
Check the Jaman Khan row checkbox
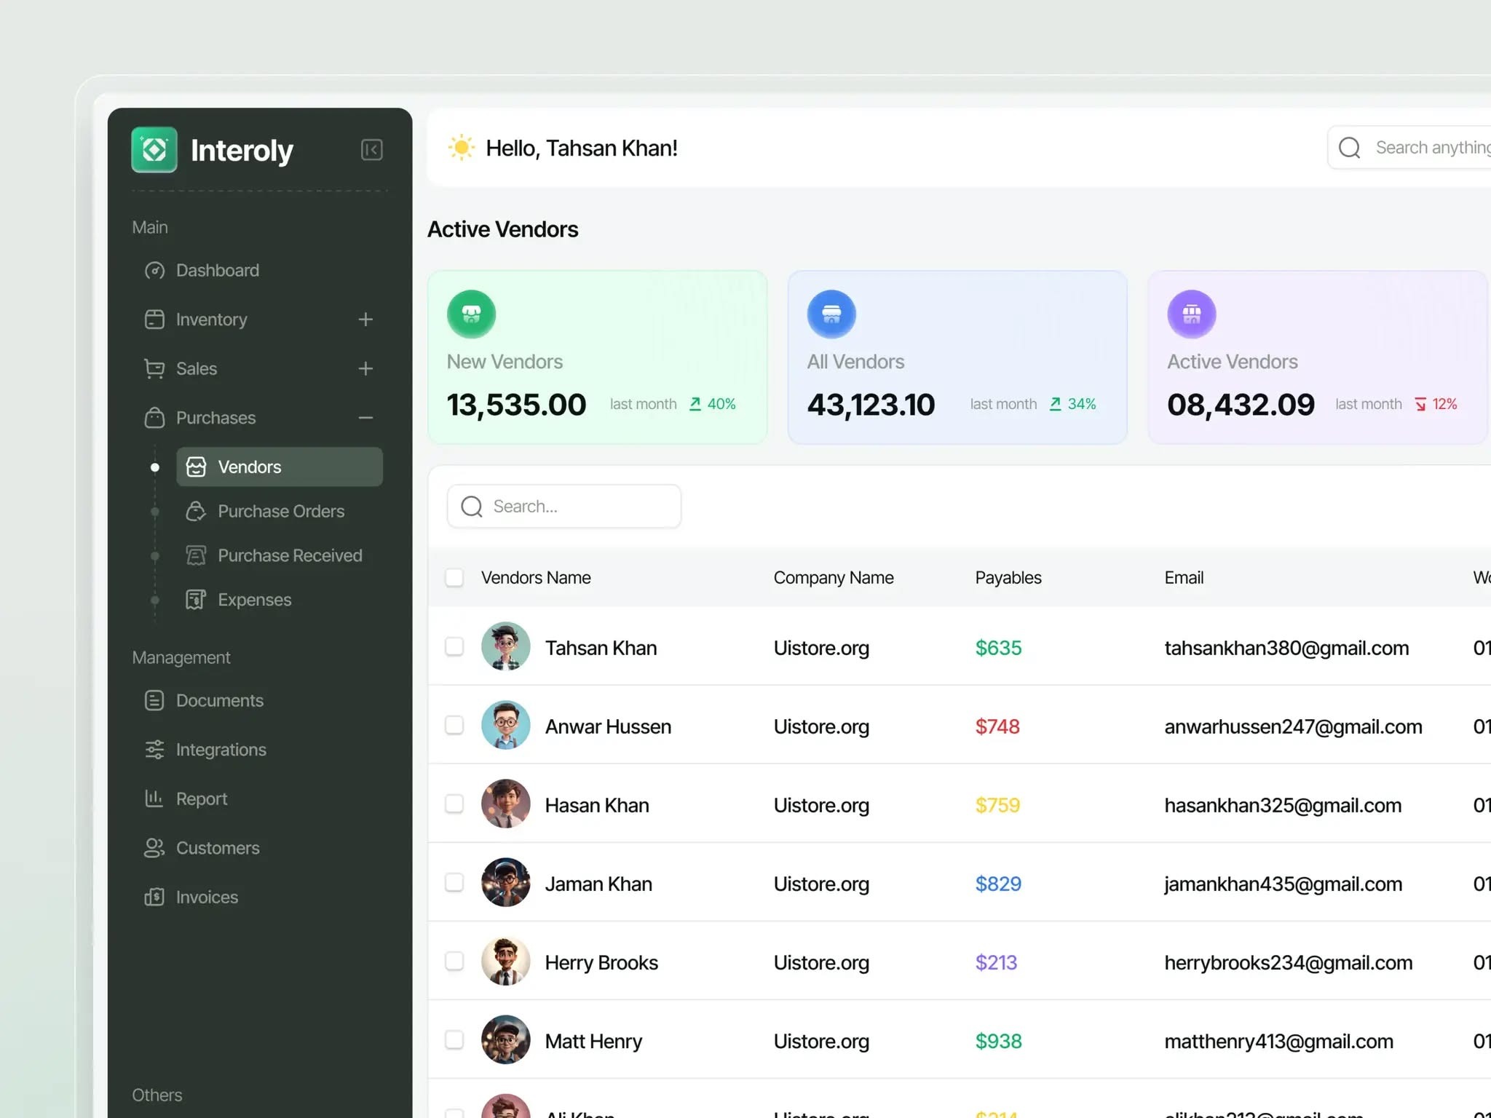coord(454,882)
